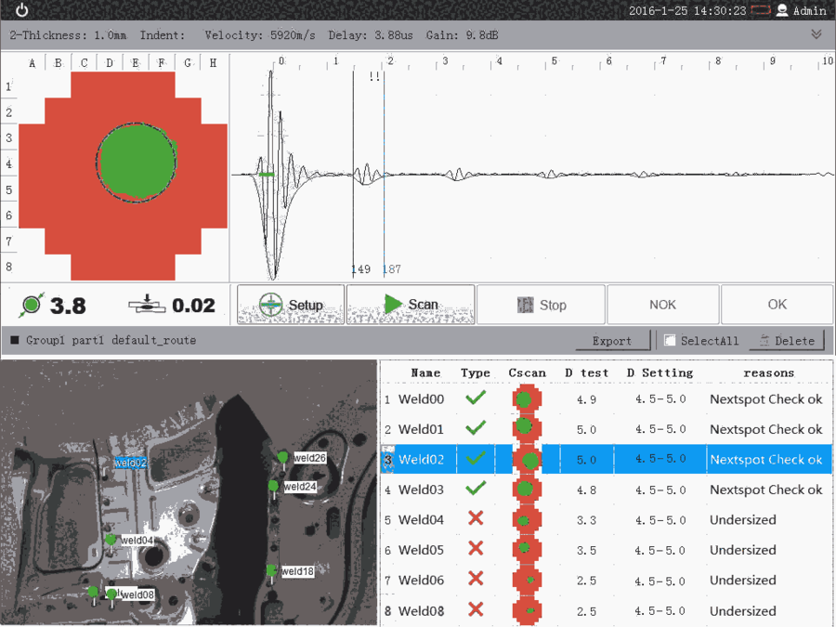The width and height of the screenshot is (836, 627).
Task: Click the Export button
Action: [611, 341]
